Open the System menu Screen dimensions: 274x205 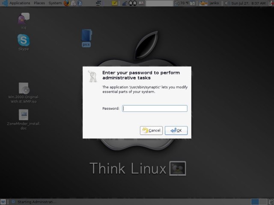coord(55,3)
